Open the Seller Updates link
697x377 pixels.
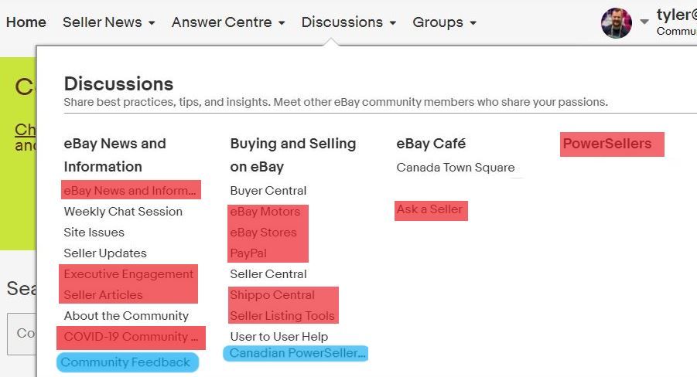(105, 253)
